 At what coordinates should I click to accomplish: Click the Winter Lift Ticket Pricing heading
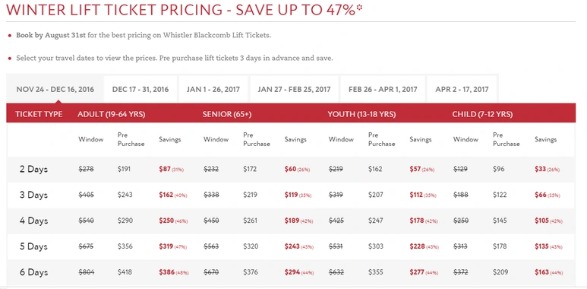pyautogui.click(x=181, y=10)
